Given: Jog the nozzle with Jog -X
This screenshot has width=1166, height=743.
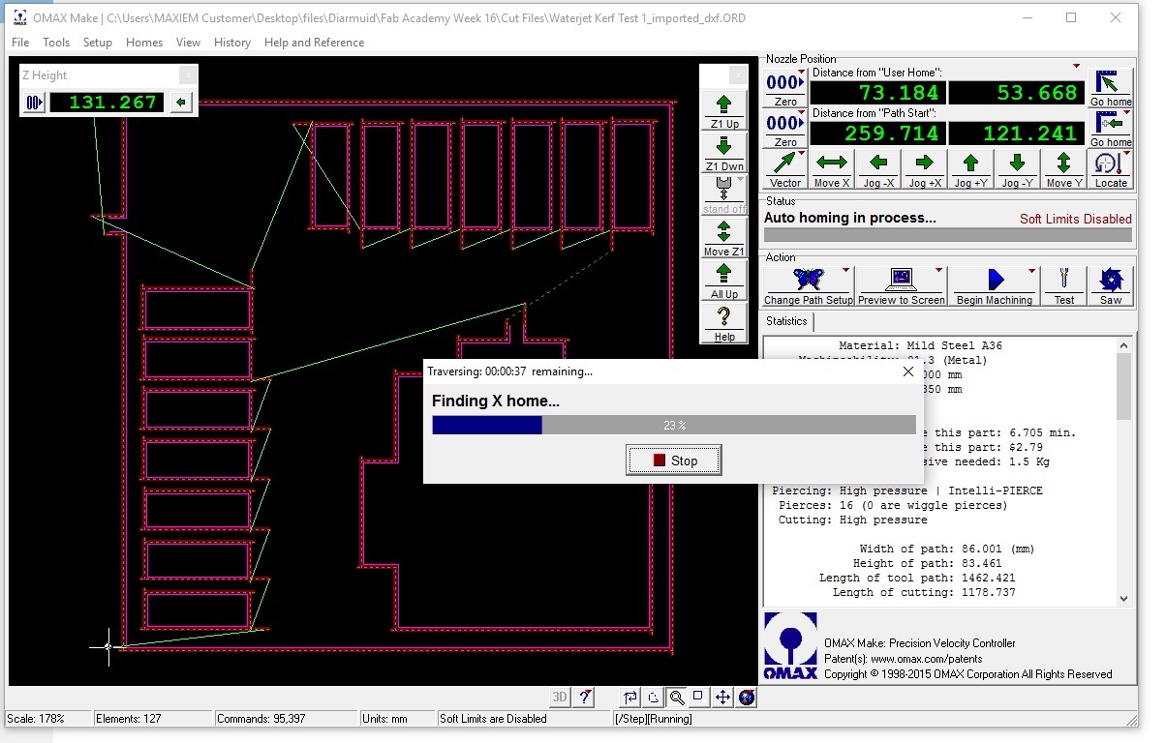Looking at the screenshot, I should click(878, 169).
